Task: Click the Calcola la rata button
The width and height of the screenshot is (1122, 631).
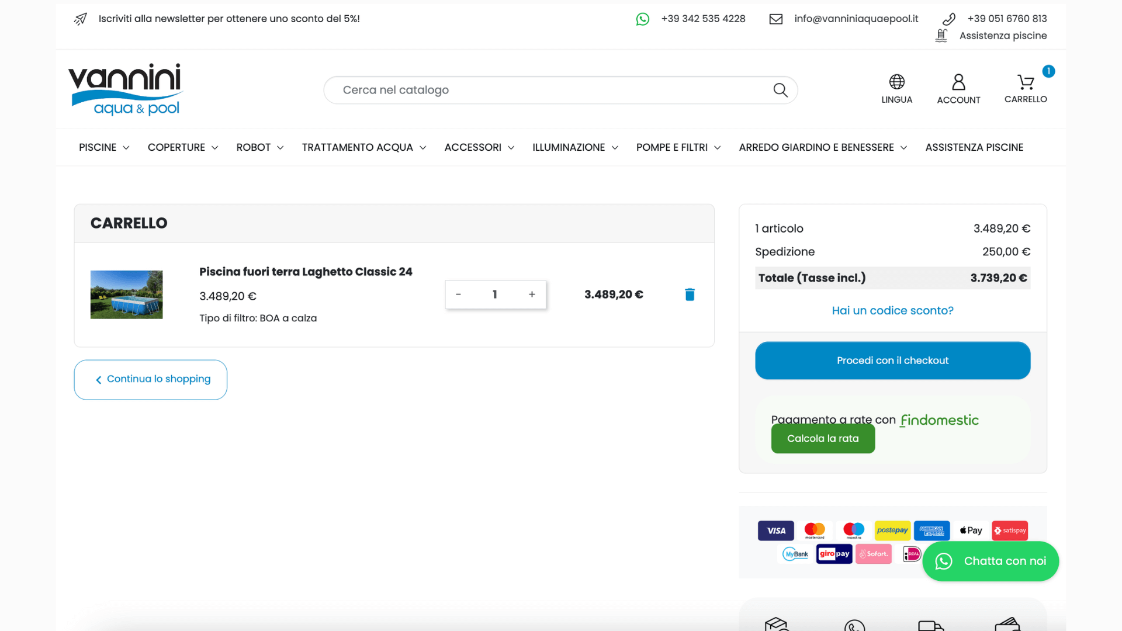Action: pyautogui.click(x=823, y=438)
